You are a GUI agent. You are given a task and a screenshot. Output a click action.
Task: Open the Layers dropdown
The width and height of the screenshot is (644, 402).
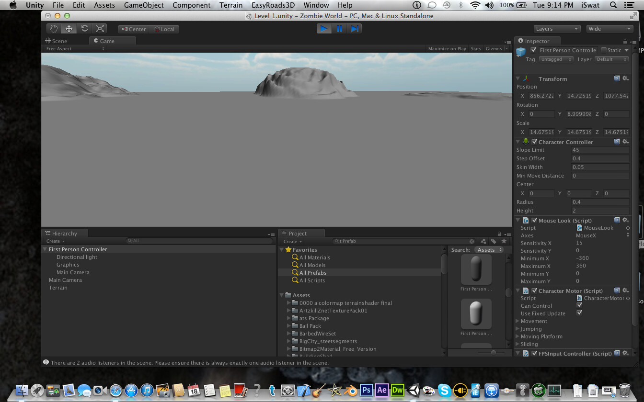(x=556, y=29)
